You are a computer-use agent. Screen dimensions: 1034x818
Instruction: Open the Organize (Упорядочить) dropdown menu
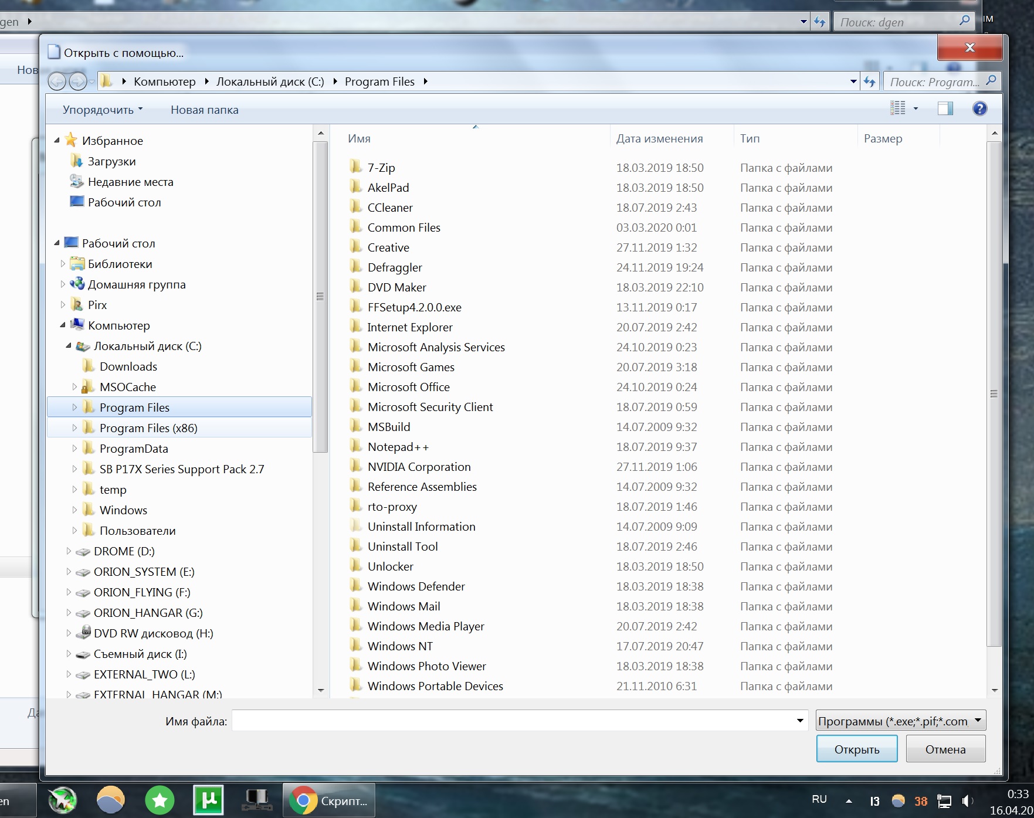pyautogui.click(x=103, y=110)
